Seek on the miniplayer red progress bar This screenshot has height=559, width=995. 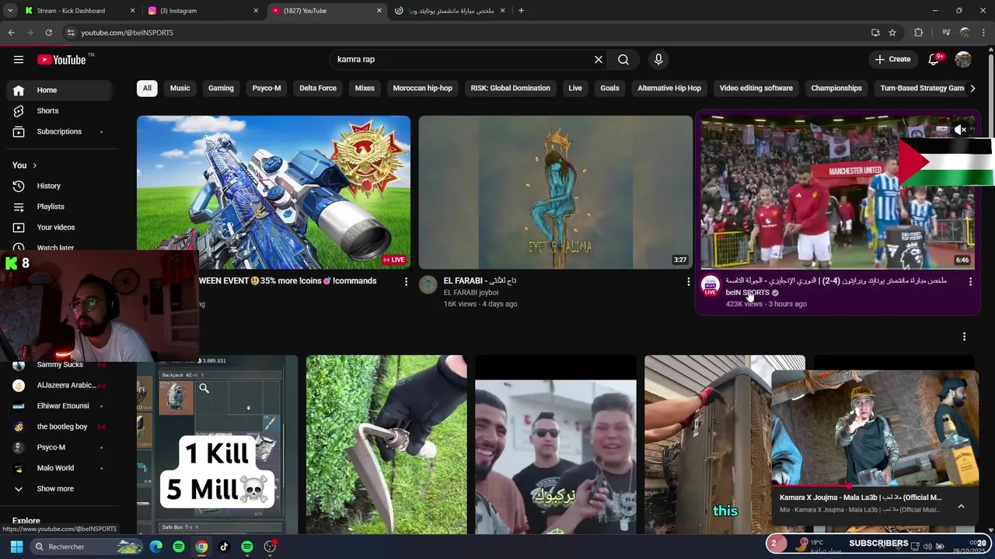(875, 486)
